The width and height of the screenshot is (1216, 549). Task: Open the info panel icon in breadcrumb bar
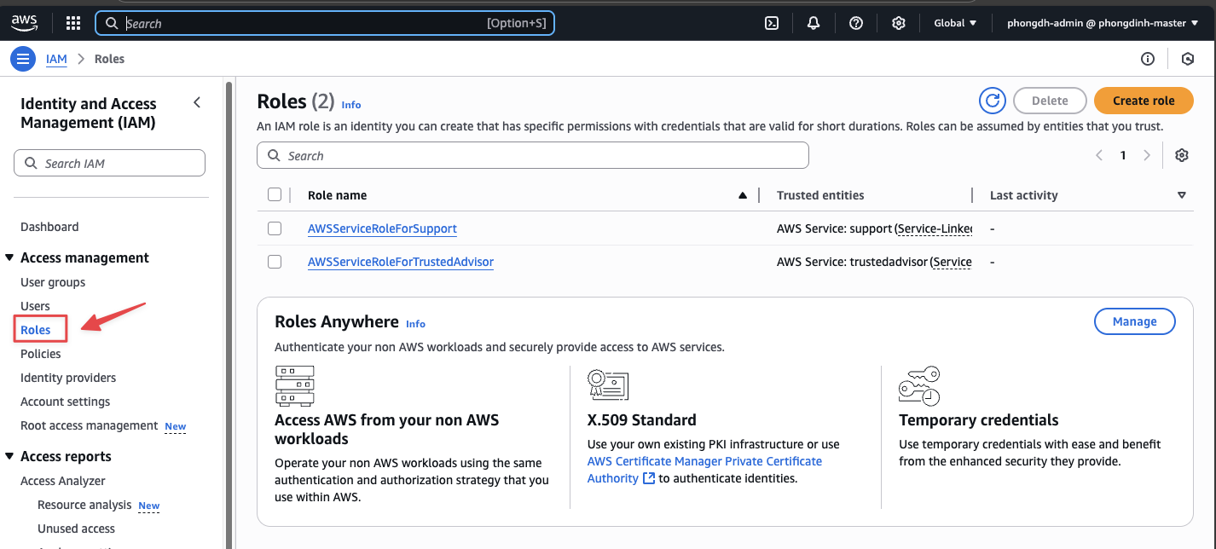point(1148,59)
